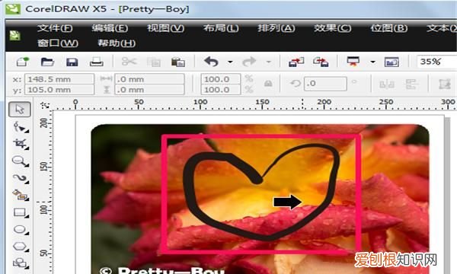Click the object width field

point(149,79)
